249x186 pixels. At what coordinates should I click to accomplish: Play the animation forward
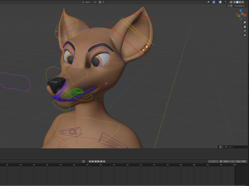pyautogui.click(x=98, y=161)
